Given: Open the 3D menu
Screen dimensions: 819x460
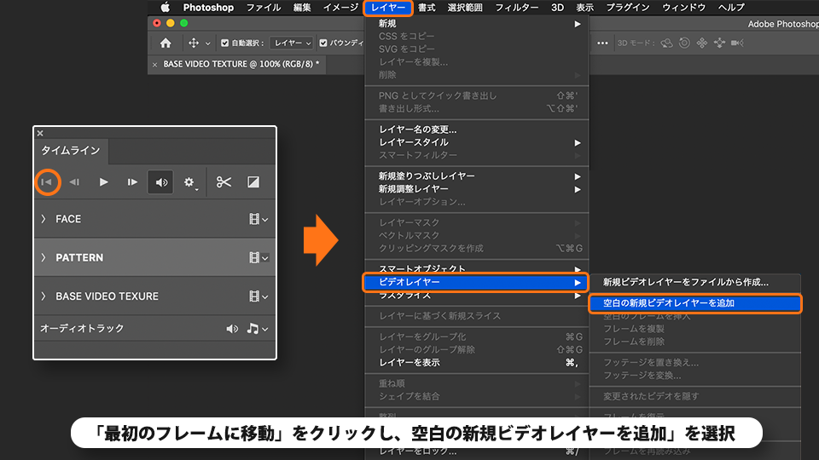Looking at the screenshot, I should (557, 8).
